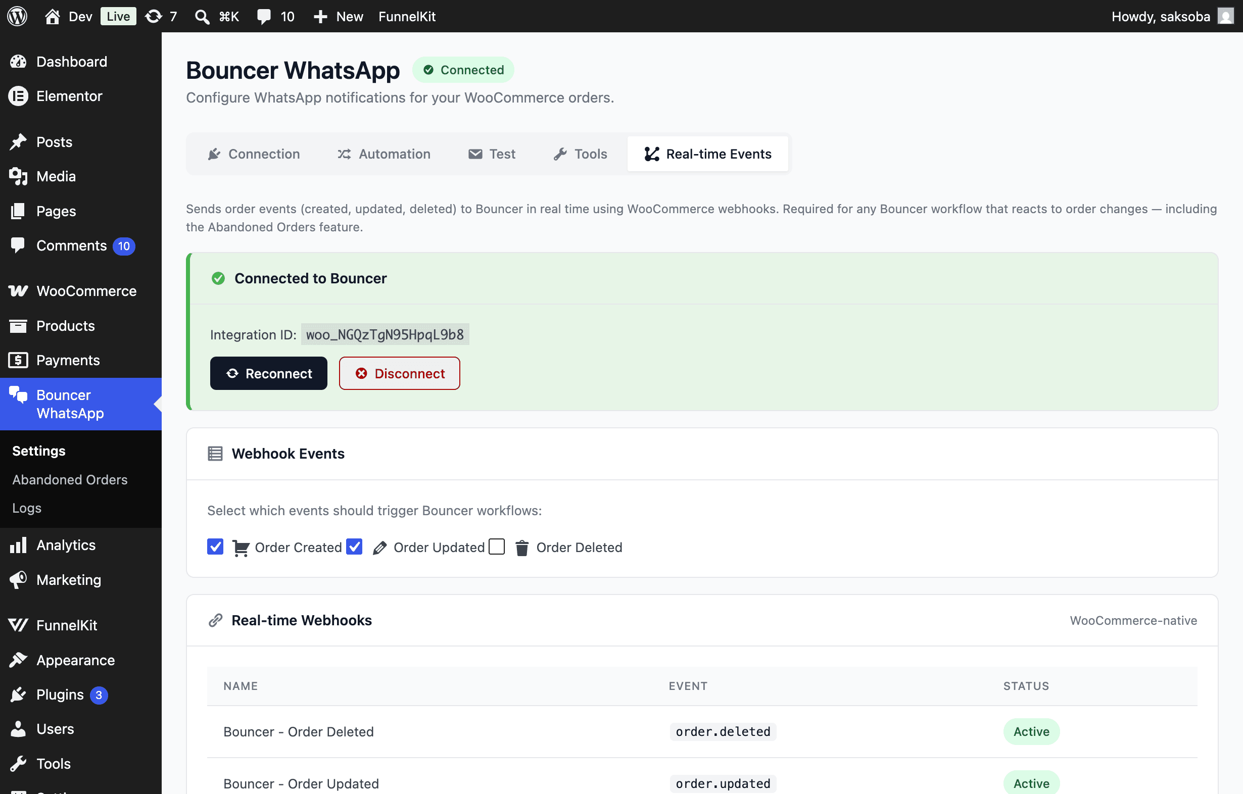Click the Users person icon
The height and width of the screenshot is (794, 1243).
18,729
